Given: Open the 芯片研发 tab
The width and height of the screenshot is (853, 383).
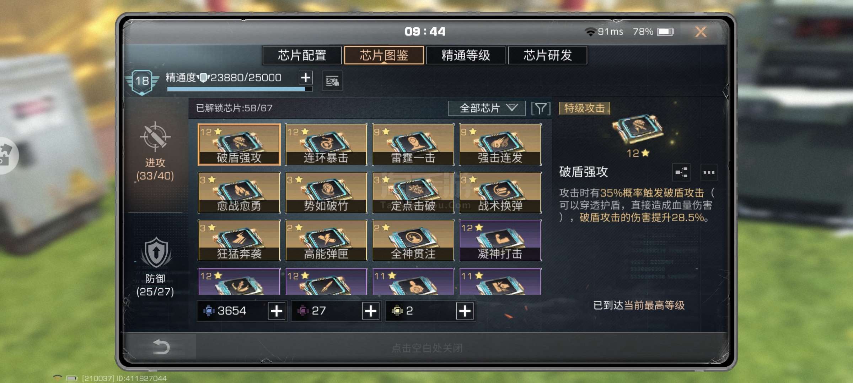Looking at the screenshot, I should click(548, 55).
